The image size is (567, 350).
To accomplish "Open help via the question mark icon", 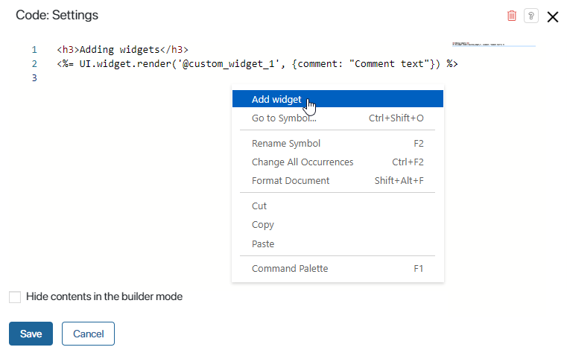I will coord(530,16).
